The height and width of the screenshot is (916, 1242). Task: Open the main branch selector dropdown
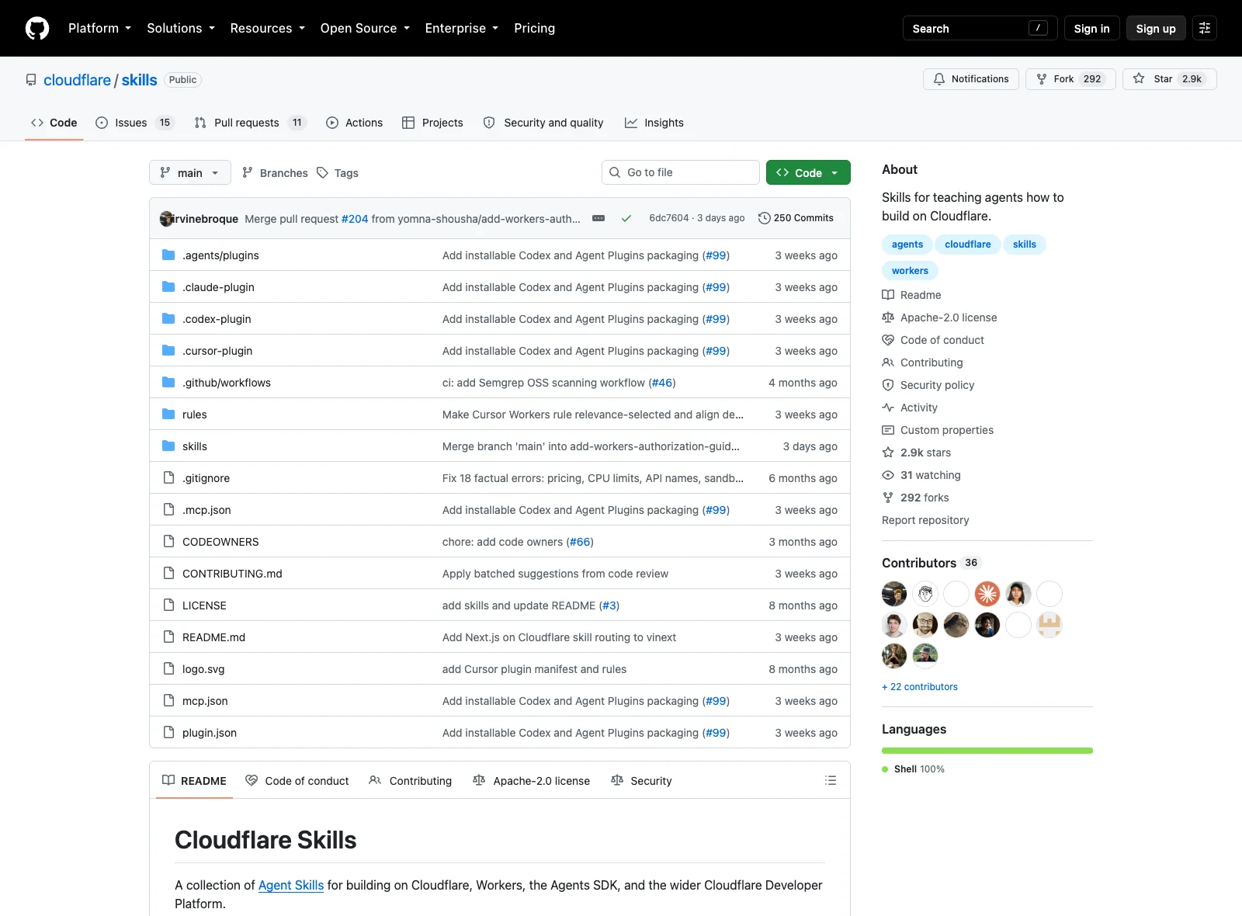click(190, 172)
